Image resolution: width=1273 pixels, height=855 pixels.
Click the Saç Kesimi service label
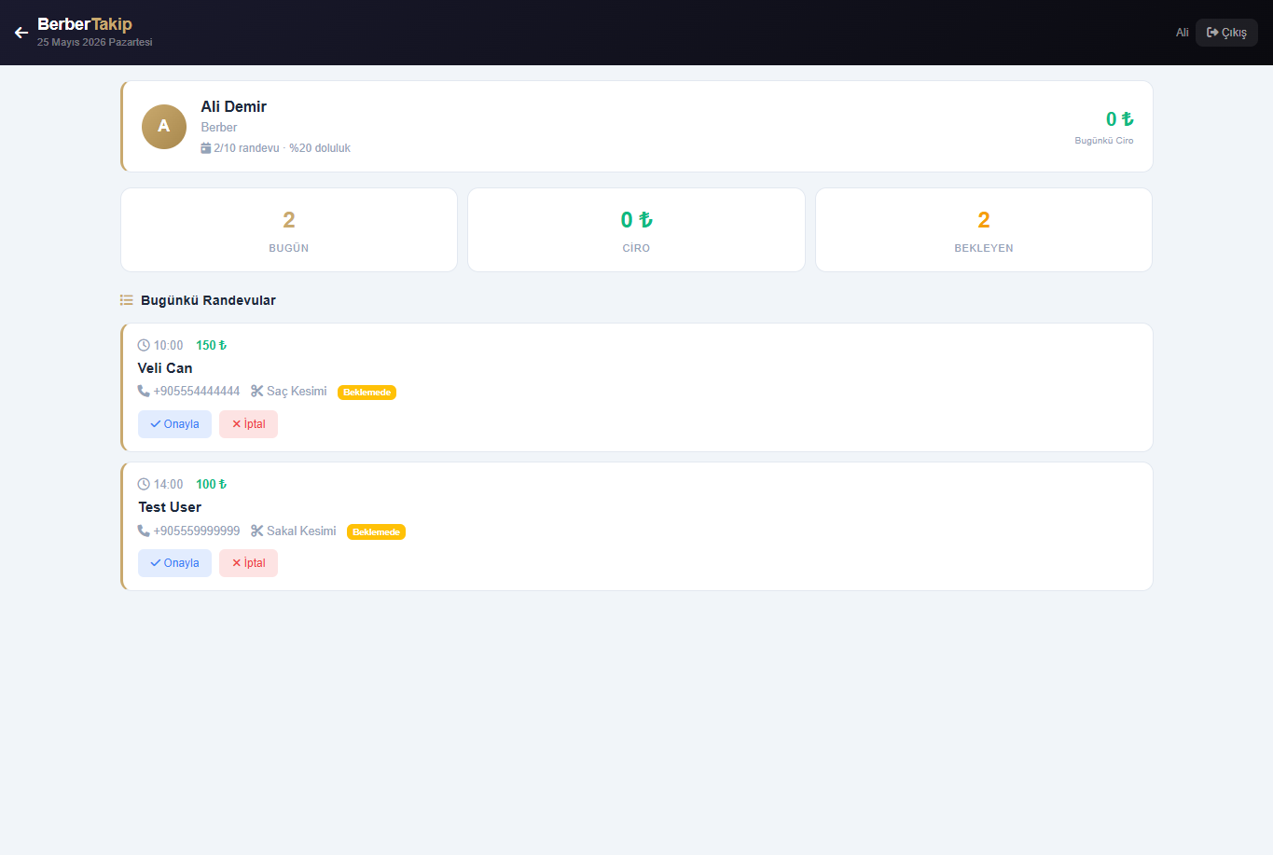(x=297, y=392)
